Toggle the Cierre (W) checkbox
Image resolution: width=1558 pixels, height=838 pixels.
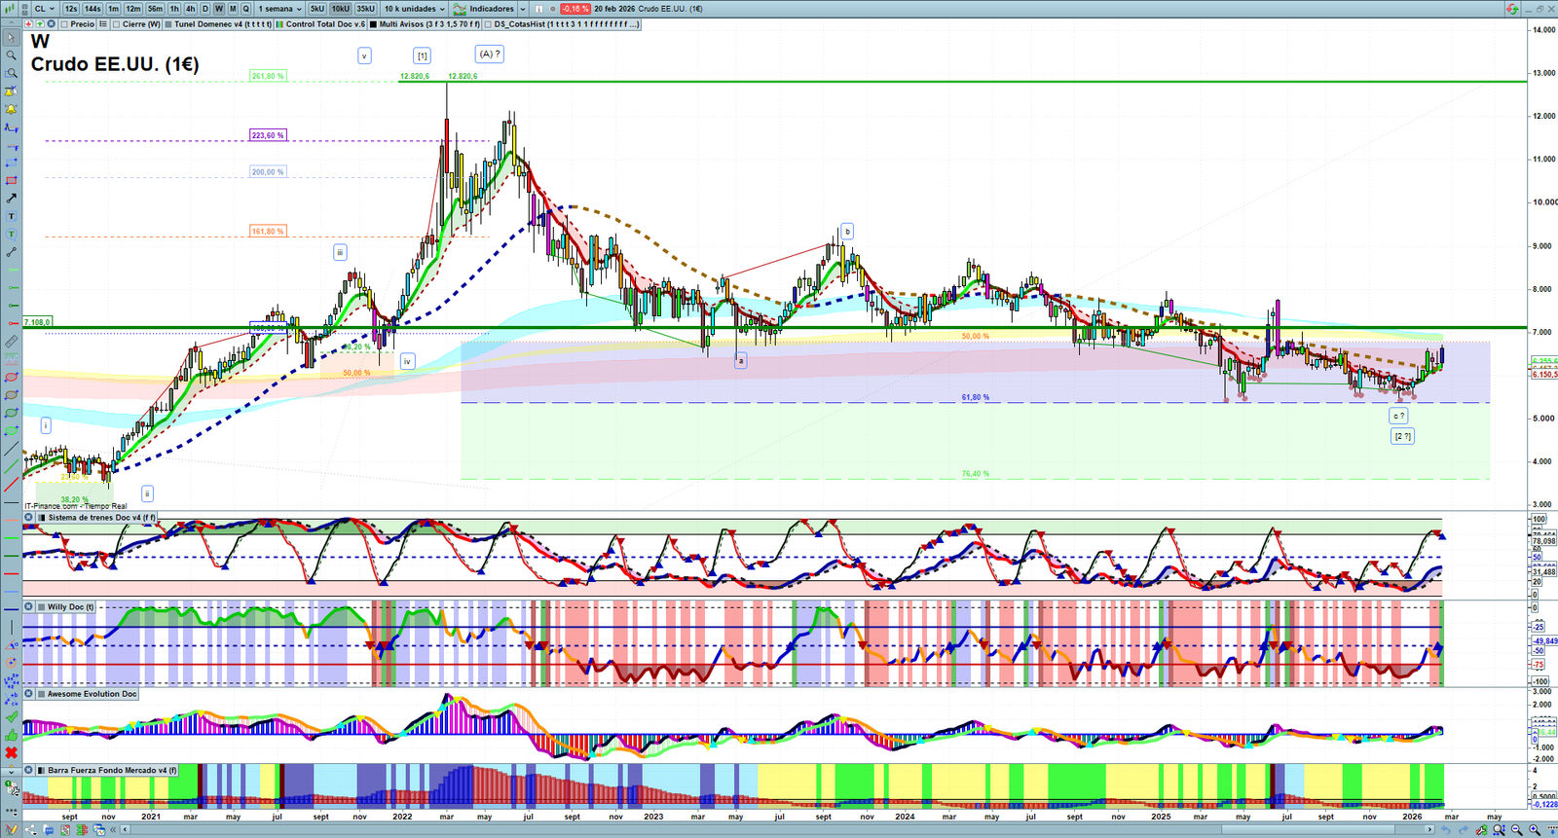pos(117,24)
